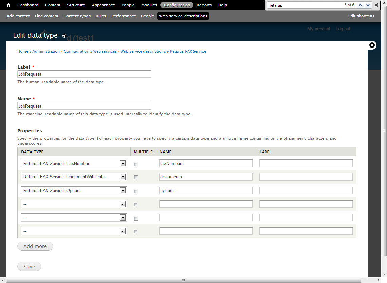Open the Options data type dropdown
The width and height of the screenshot is (387, 283).
[x=74, y=190]
